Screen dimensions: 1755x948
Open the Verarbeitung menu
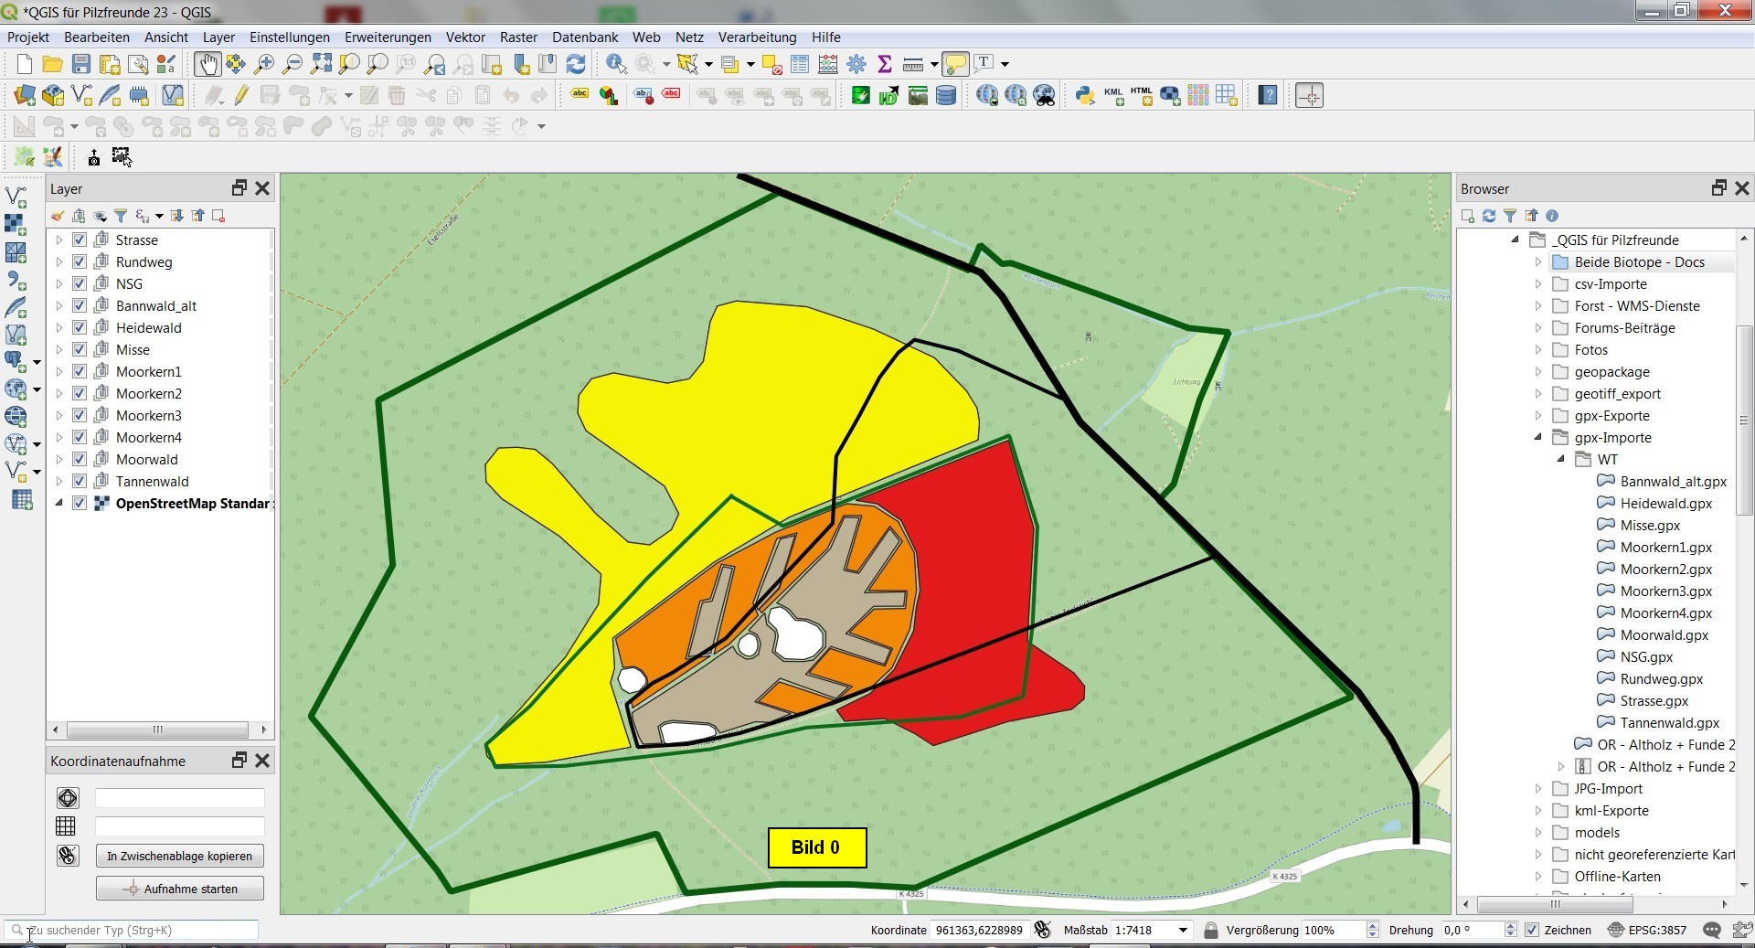pyautogui.click(x=757, y=37)
